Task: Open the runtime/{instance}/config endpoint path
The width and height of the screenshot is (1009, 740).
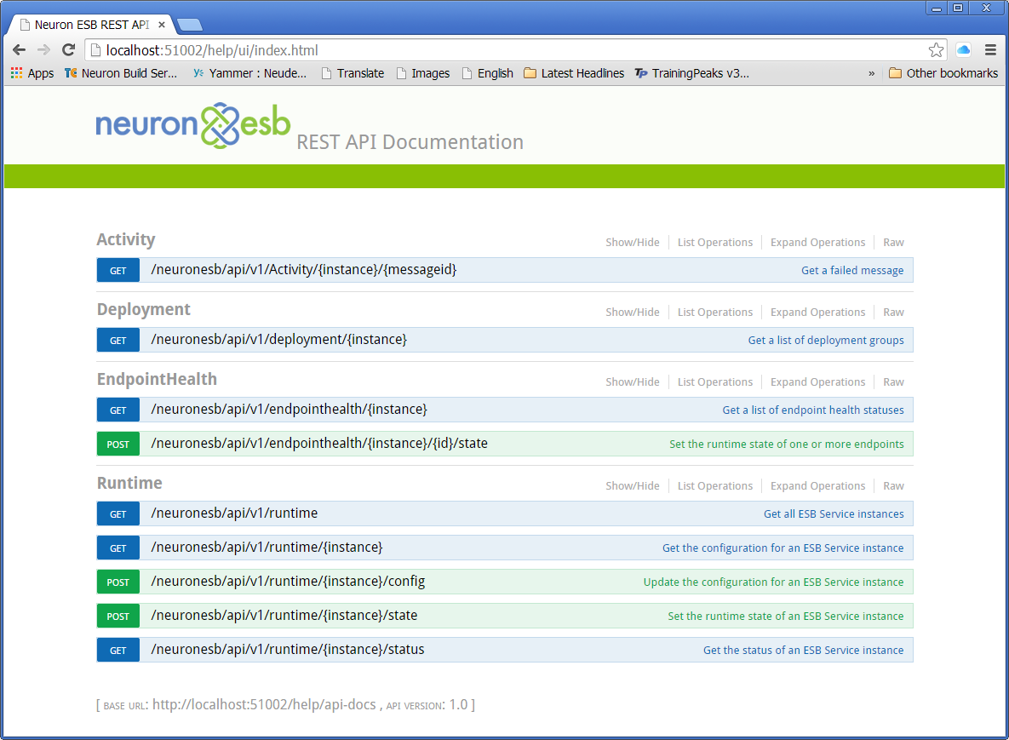Action: [288, 581]
